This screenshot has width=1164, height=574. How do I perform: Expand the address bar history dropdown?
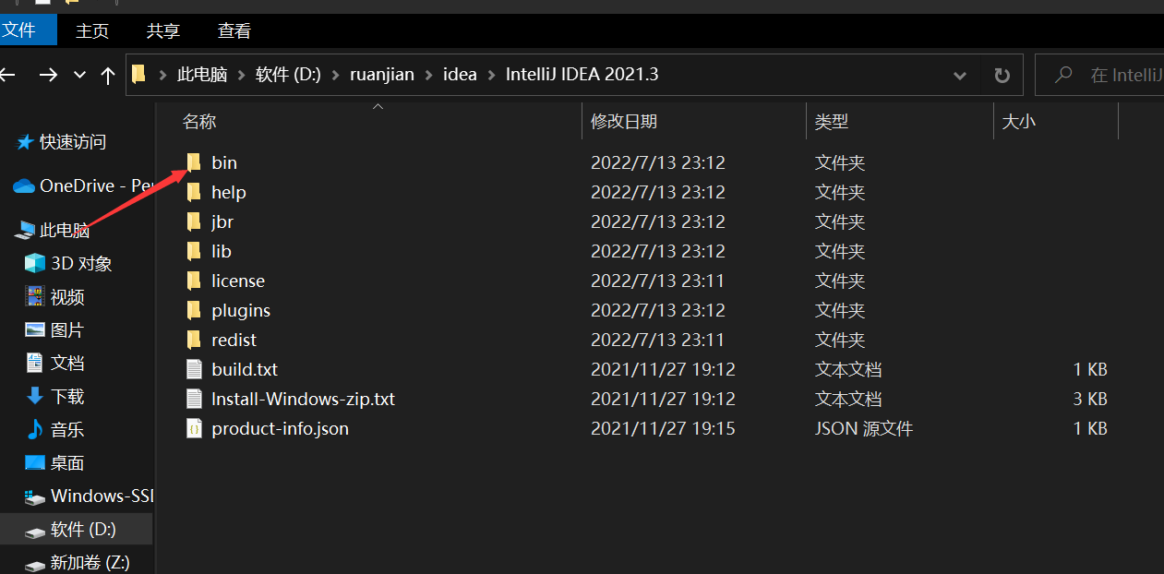click(x=960, y=75)
